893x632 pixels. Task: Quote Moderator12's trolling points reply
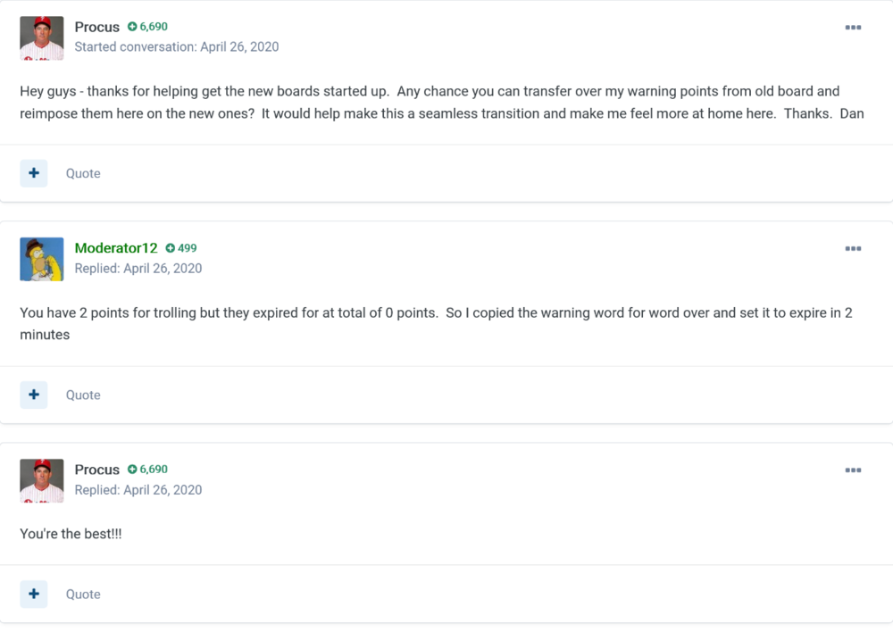pos(83,395)
